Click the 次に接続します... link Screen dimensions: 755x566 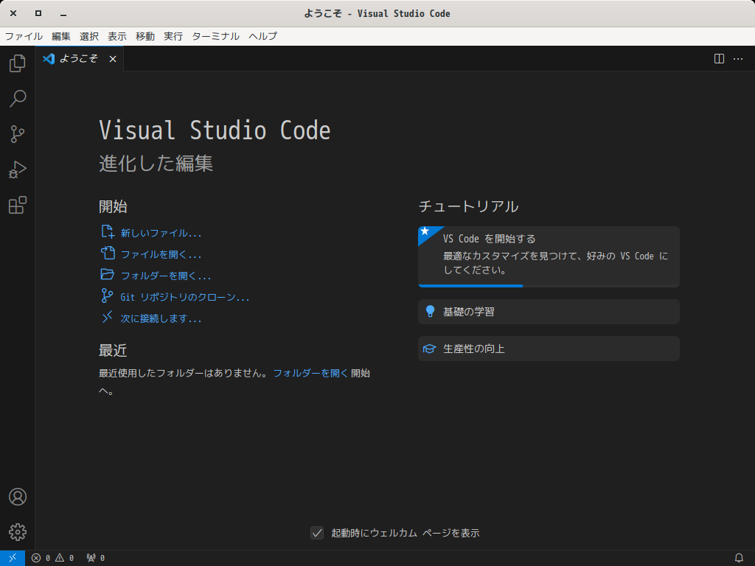point(161,318)
